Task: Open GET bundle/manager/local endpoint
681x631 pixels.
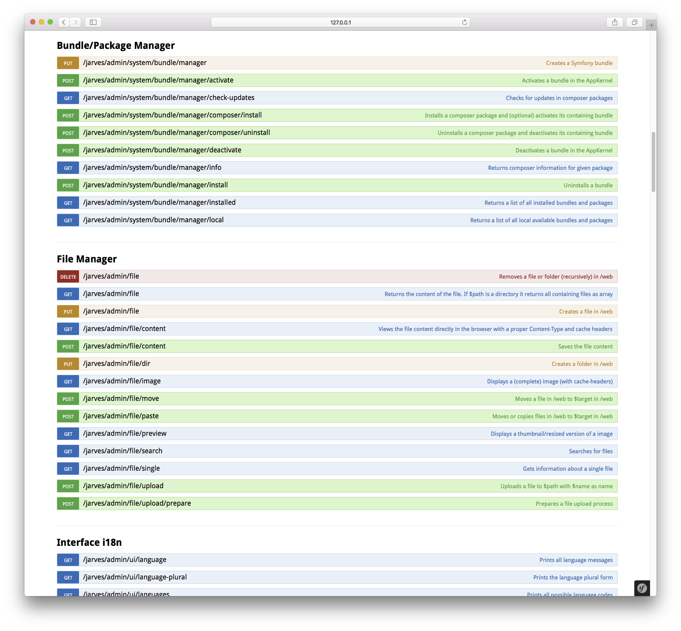Action: 337,220
